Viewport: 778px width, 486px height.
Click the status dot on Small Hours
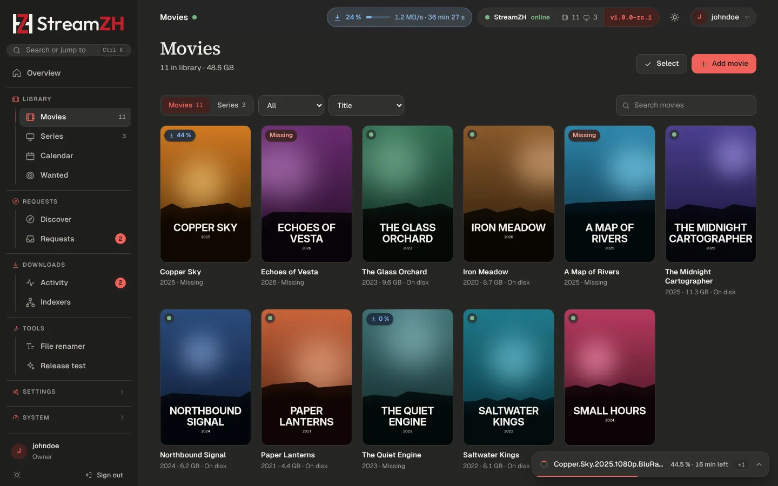coord(573,319)
